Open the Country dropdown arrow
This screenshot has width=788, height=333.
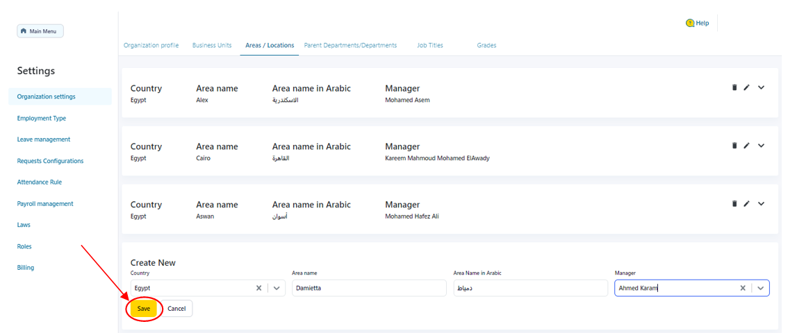tap(277, 288)
